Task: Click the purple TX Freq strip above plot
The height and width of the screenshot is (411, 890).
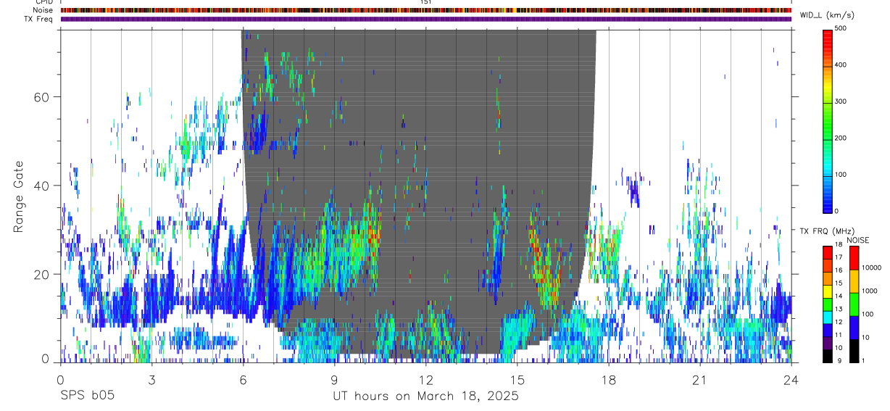Action: [425, 19]
